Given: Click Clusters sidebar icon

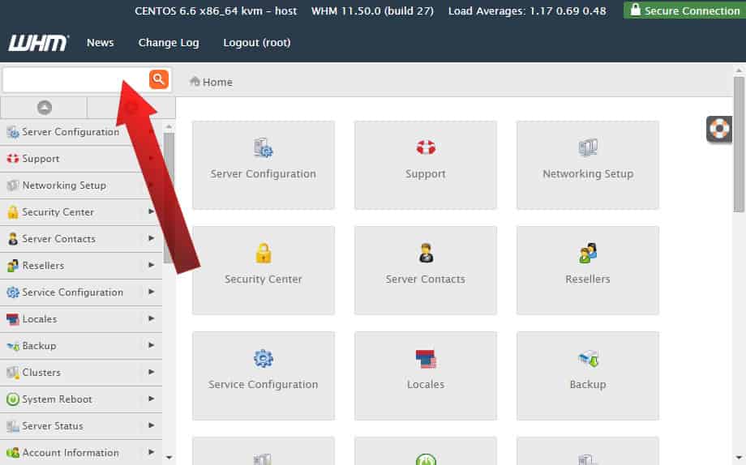Looking at the screenshot, I should (13, 373).
